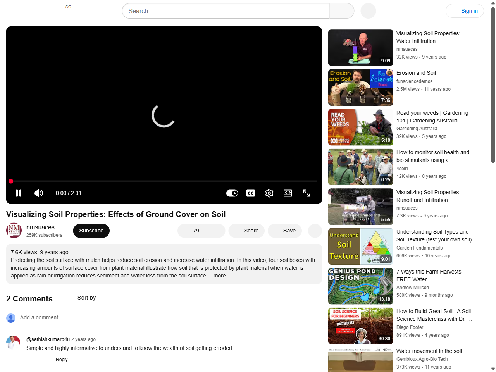This screenshot has width=496, height=372.
Task: Open the playback settings gear
Action: click(269, 193)
